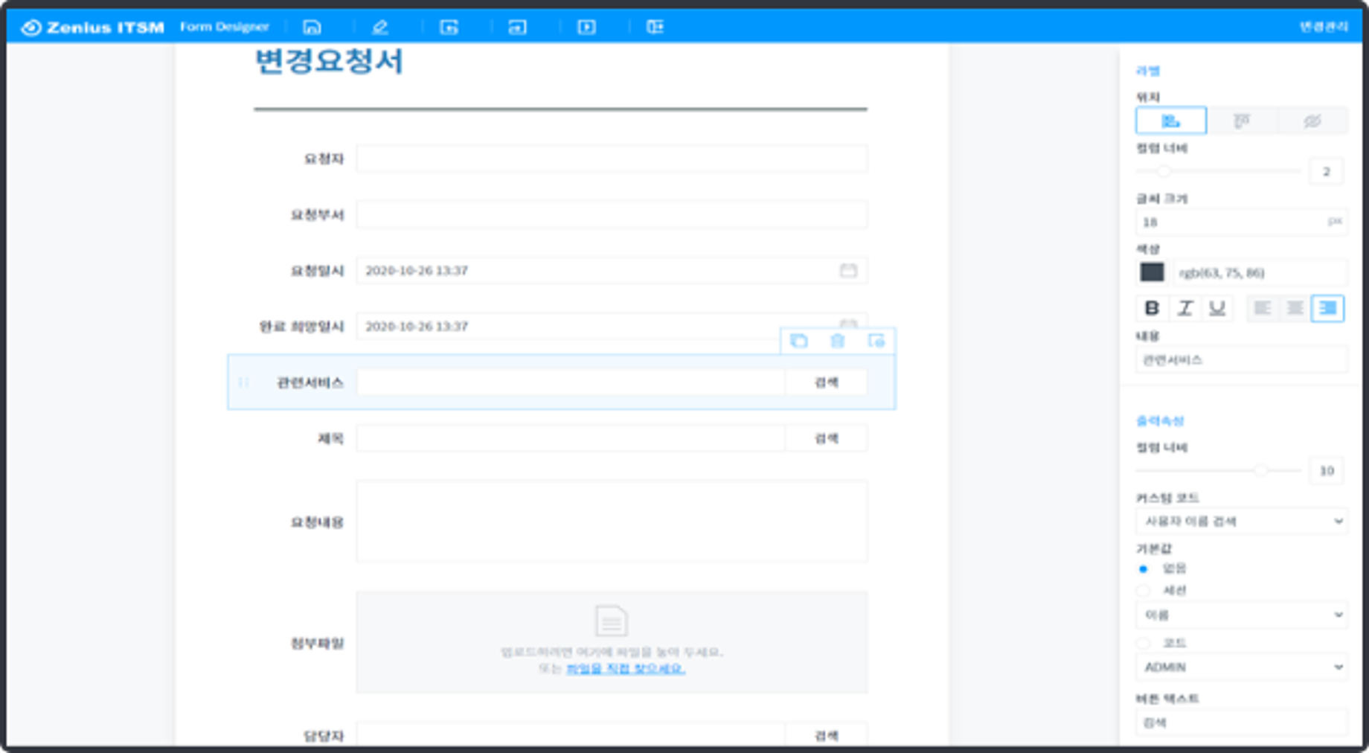
Task: Click the pencil edit icon in header
Action: [380, 28]
